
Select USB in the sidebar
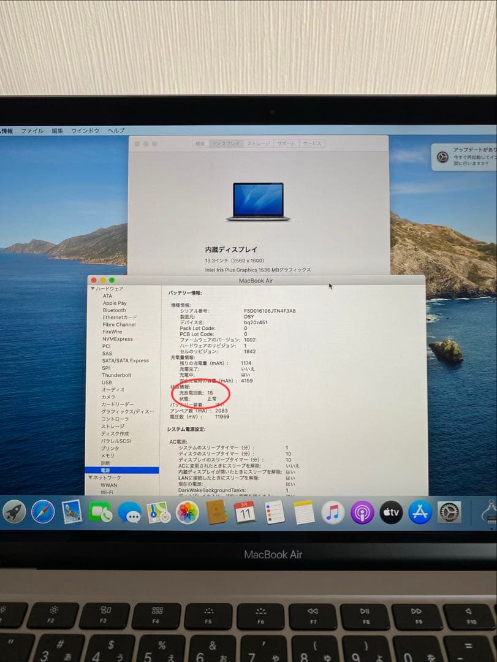pyautogui.click(x=107, y=382)
